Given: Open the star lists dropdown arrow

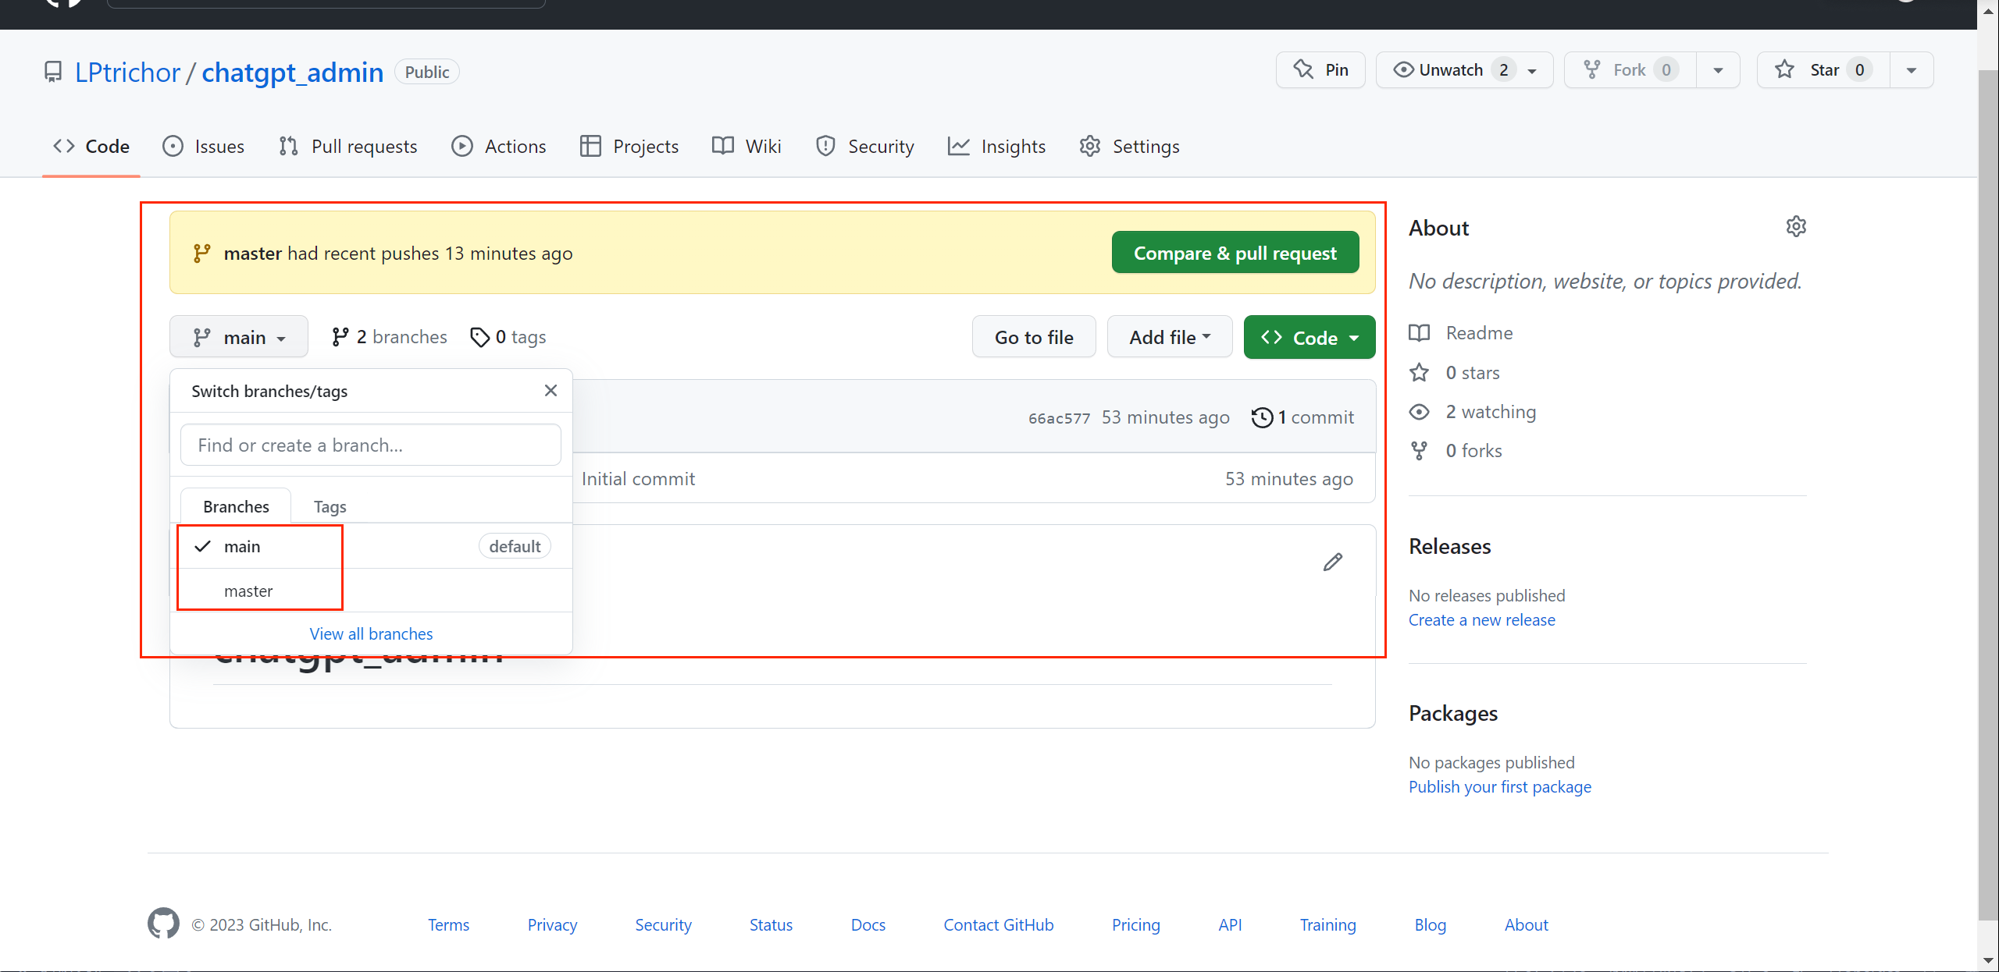Looking at the screenshot, I should 1911,70.
